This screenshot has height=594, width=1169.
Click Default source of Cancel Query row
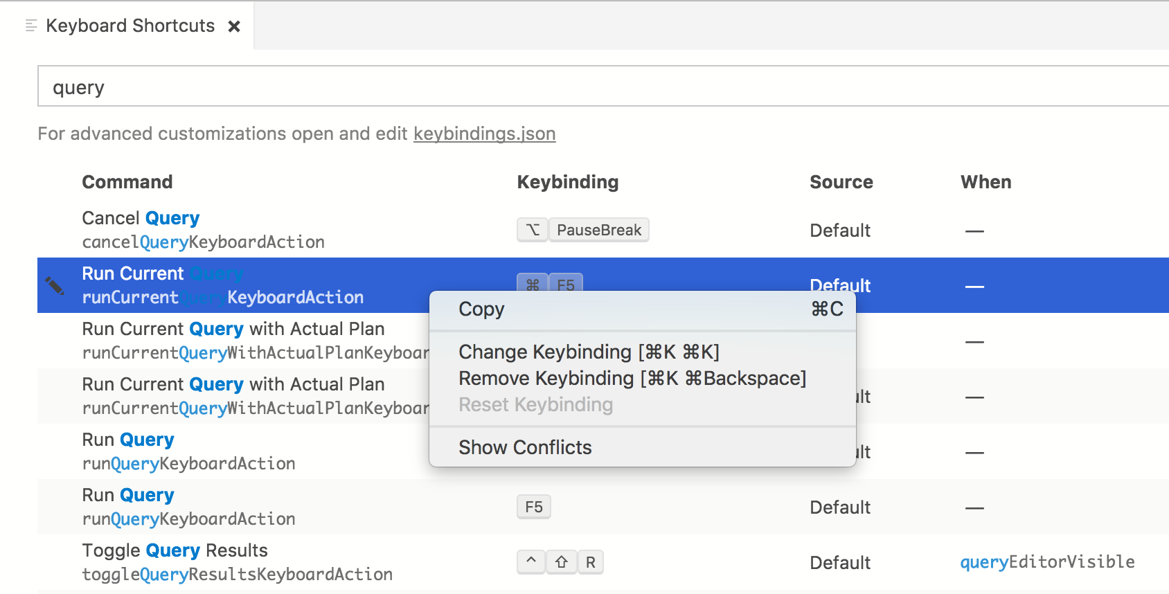coord(840,231)
